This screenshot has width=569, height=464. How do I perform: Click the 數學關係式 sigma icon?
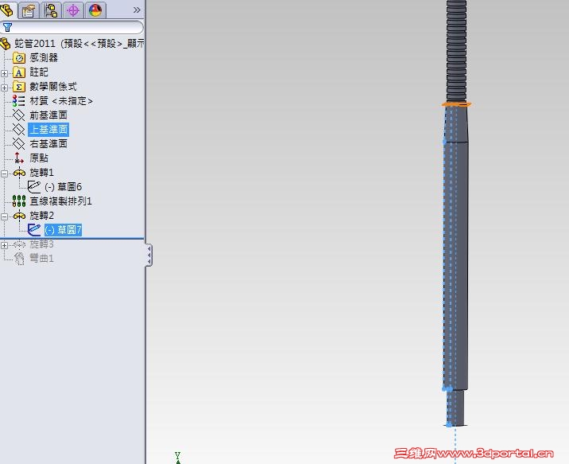(19, 87)
